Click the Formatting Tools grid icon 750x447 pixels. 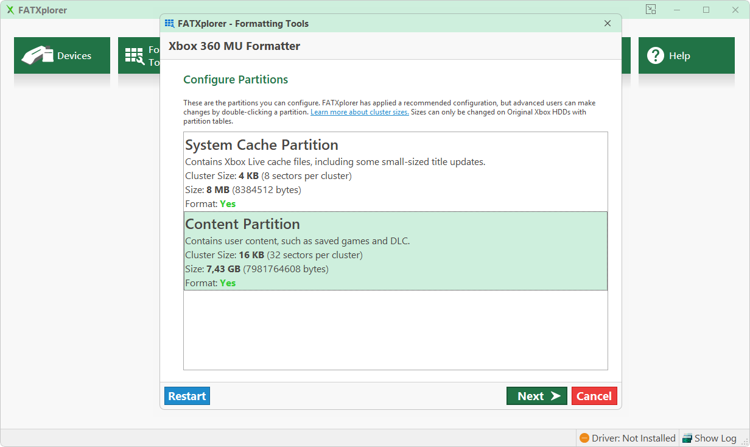tap(135, 56)
